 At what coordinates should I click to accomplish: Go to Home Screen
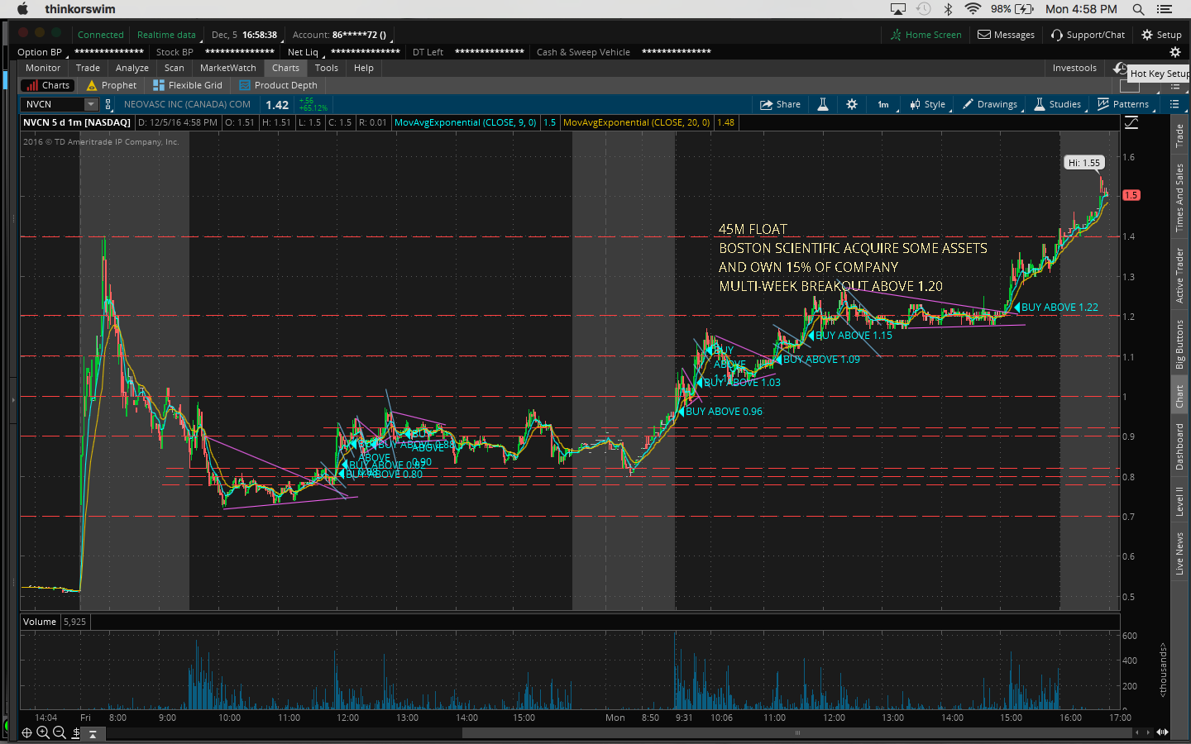[926, 35]
